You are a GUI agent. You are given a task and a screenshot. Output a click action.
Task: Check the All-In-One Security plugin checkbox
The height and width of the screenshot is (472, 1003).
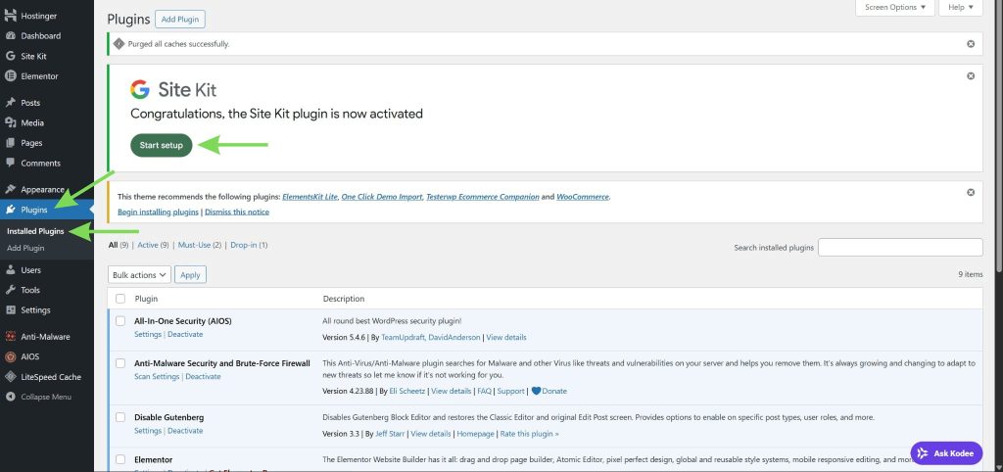[120, 321]
